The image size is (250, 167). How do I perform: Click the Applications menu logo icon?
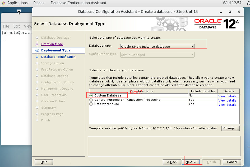pyautogui.click(x=3, y=3)
